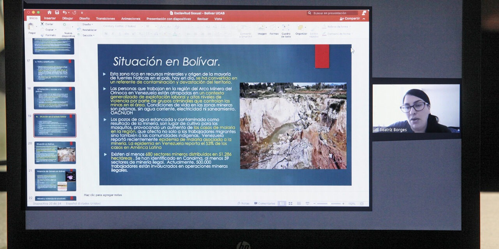Open the Animaciones tab
The height and width of the screenshot is (249, 499).
click(131, 19)
